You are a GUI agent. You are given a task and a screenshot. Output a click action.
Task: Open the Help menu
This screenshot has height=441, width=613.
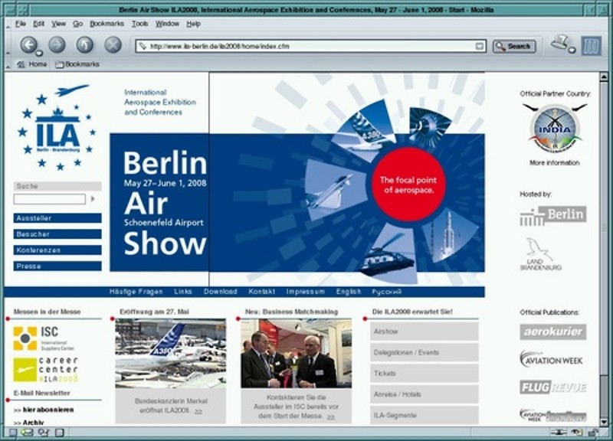click(x=193, y=24)
